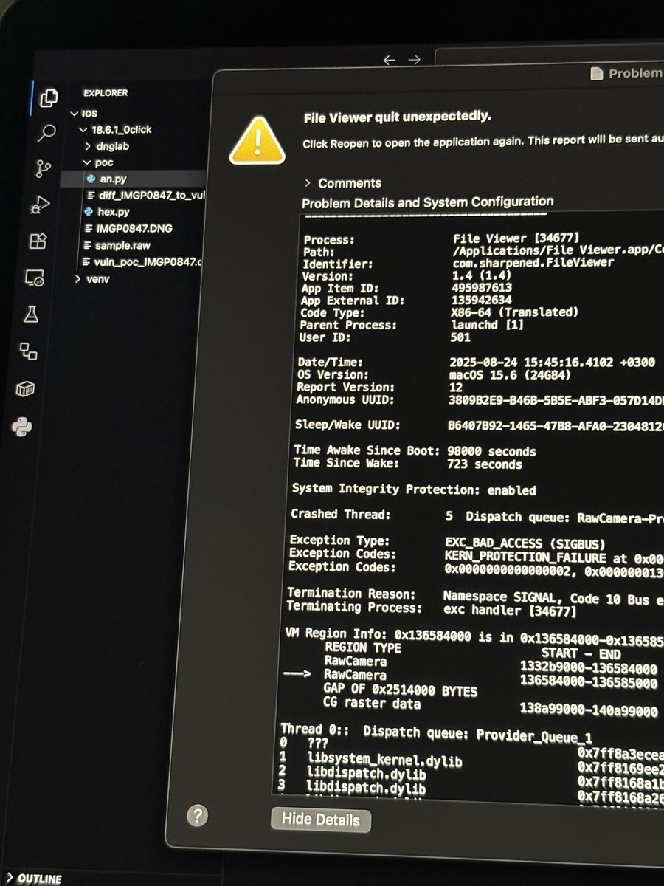This screenshot has height=886, width=664.
Task: Open Remote Explorer view
Action: click(35, 278)
